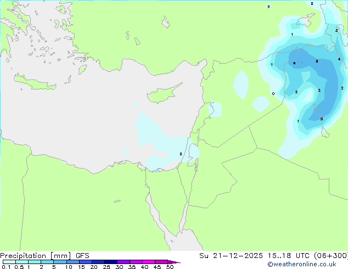The width and height of the screenshot is (348, 269).
Task: Click the '0.5' legend scale label
Action: click(x=19, y=267)
